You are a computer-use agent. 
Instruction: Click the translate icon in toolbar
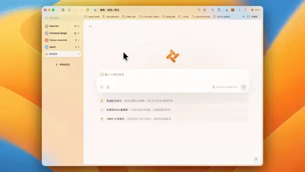coord(199,10)
